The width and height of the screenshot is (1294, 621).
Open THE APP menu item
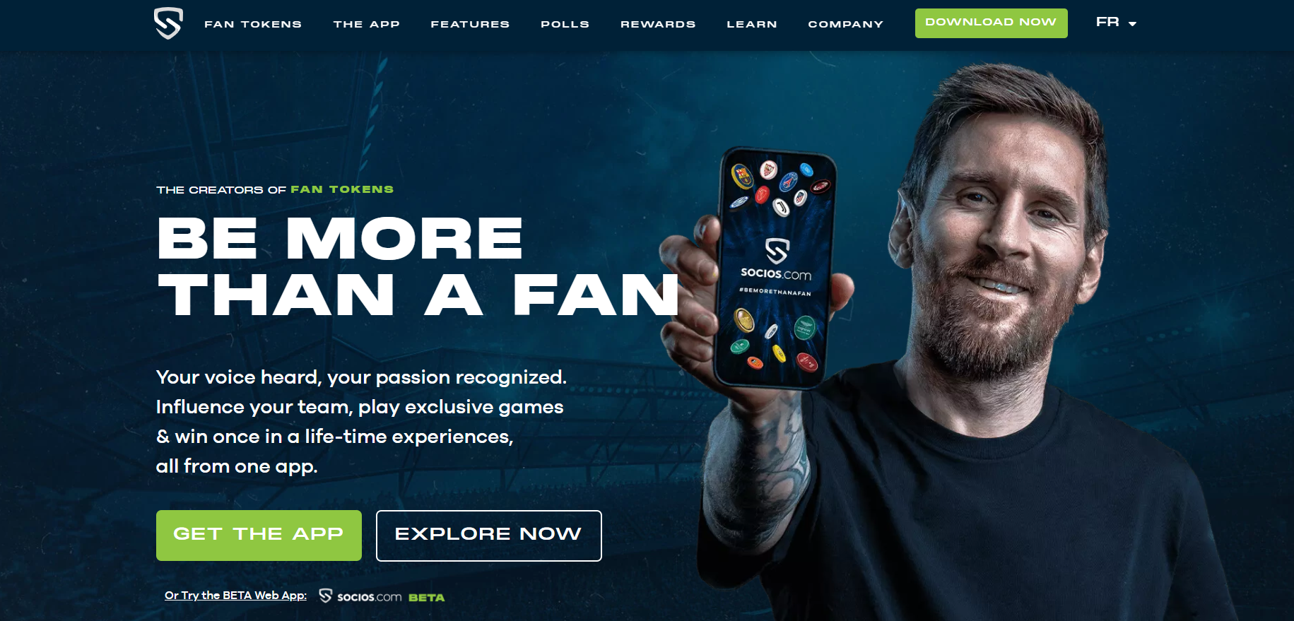click(366, 24)
